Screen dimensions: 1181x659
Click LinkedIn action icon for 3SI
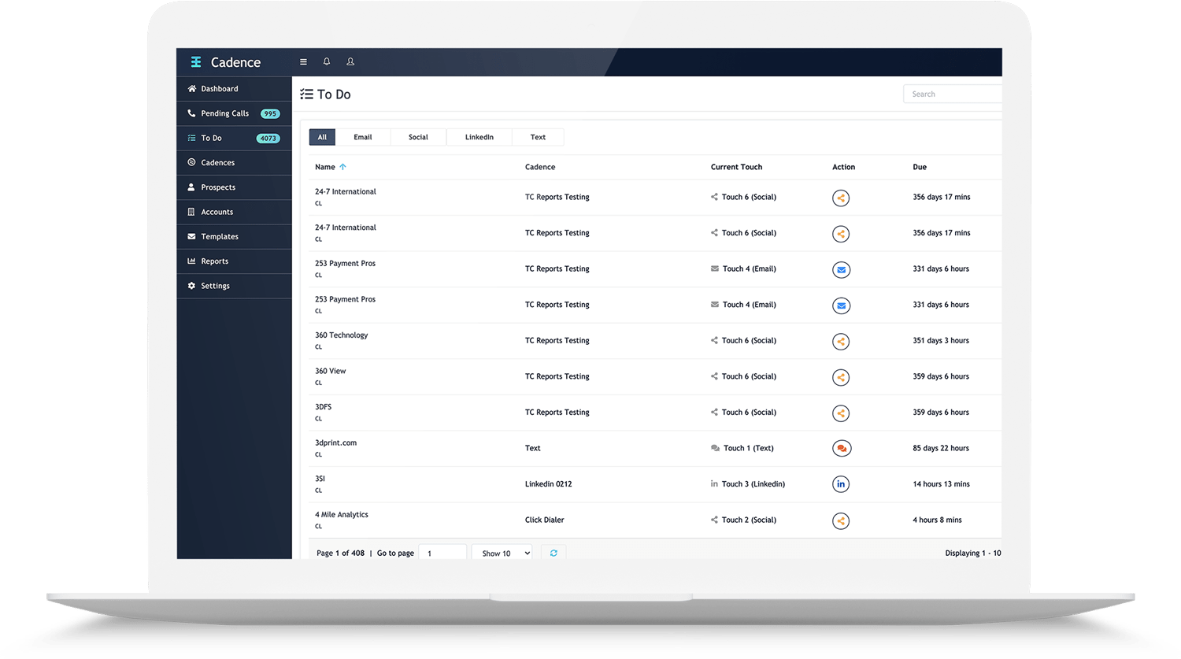841,484
